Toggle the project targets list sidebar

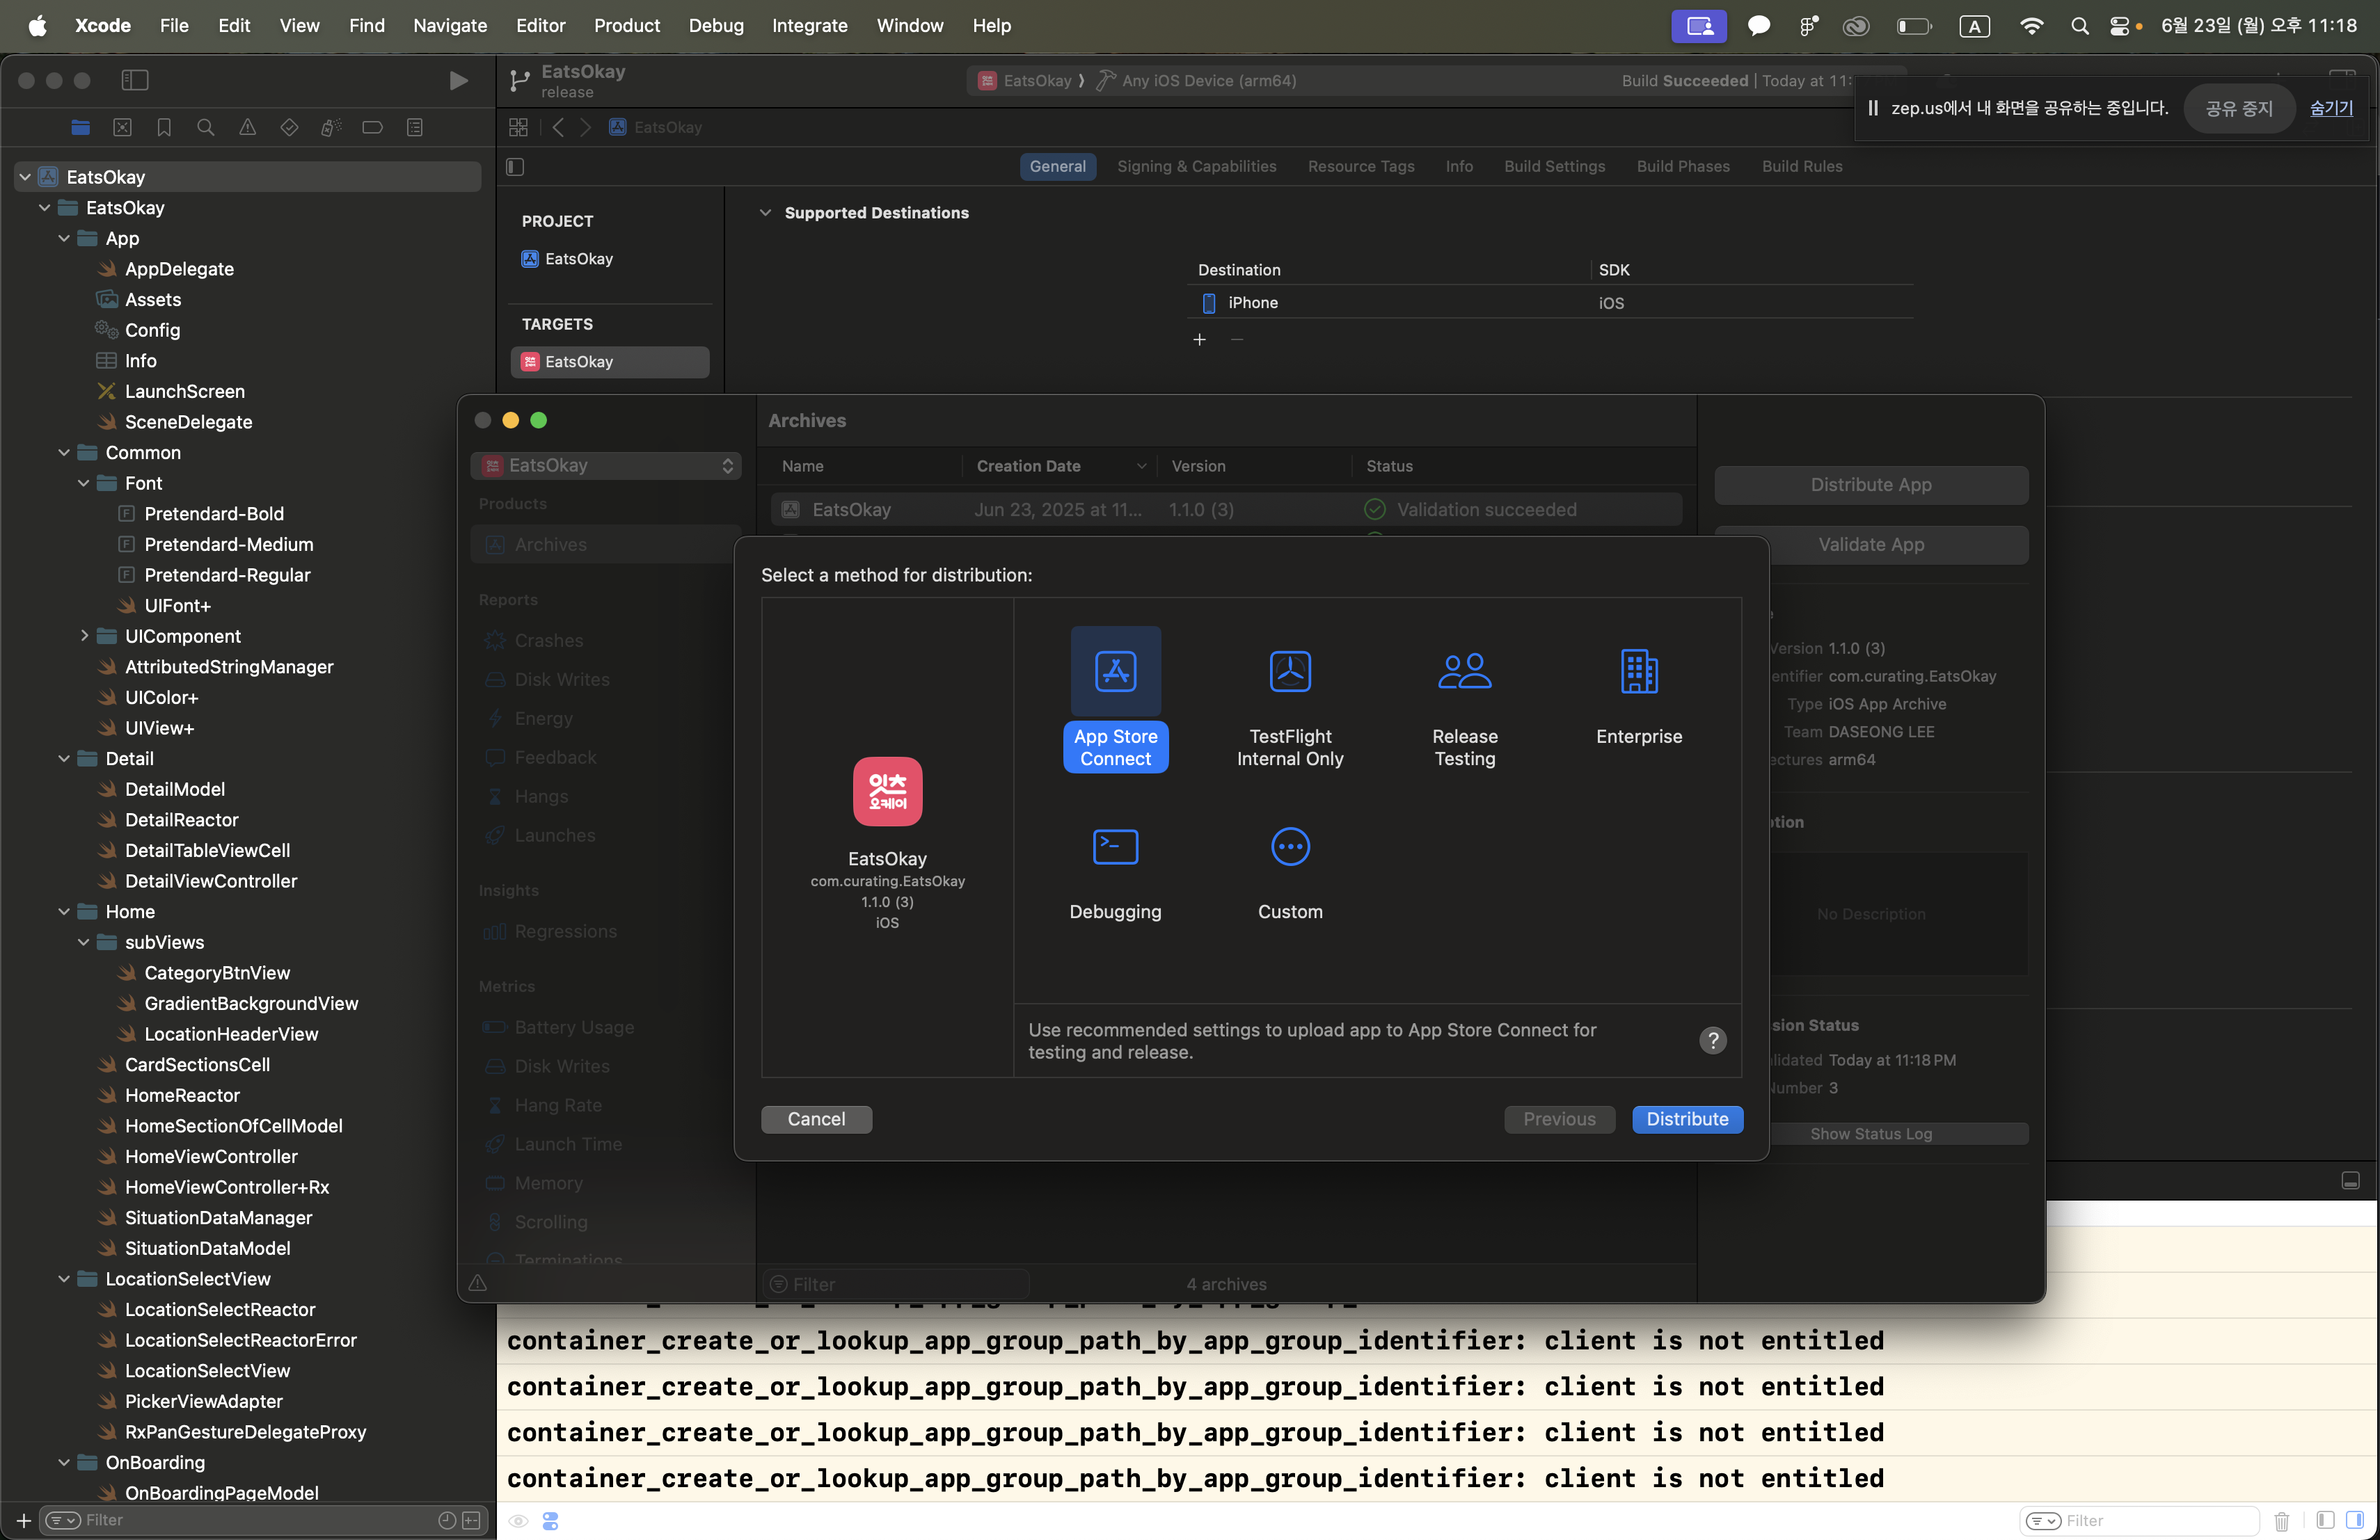(515, 167)
